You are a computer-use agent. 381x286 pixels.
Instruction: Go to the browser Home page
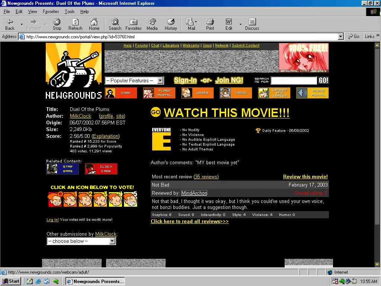click(94, 24)
